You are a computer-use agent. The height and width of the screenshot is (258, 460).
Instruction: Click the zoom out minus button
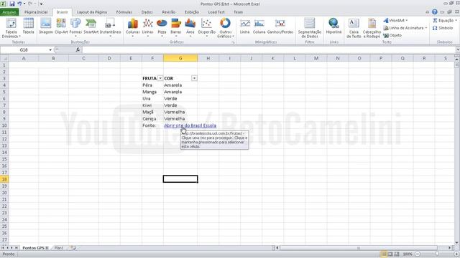pyautogui.click(x=418, y=254)
